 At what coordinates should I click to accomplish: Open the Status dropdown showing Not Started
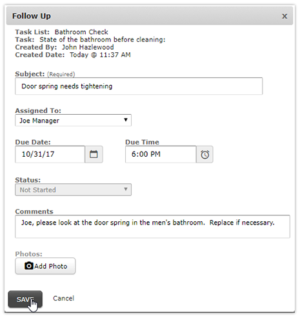(73, 190)
